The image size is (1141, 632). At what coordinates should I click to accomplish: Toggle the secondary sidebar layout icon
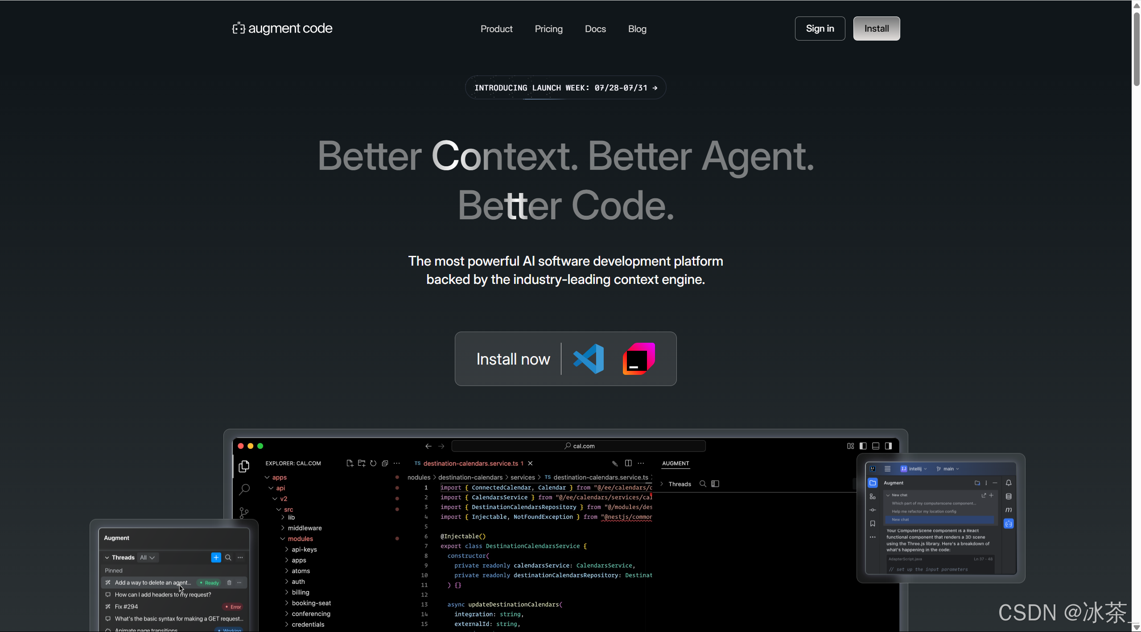(x=888, y=446)
